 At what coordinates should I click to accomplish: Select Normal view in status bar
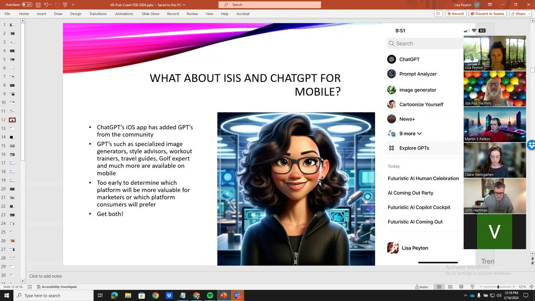[x=439, y=287]
